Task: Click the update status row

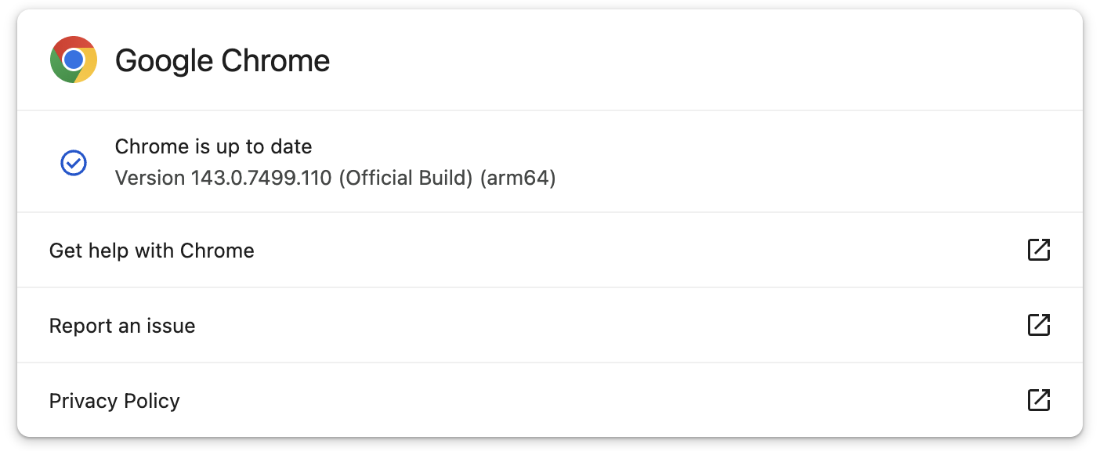Action: tap(548, 162)
